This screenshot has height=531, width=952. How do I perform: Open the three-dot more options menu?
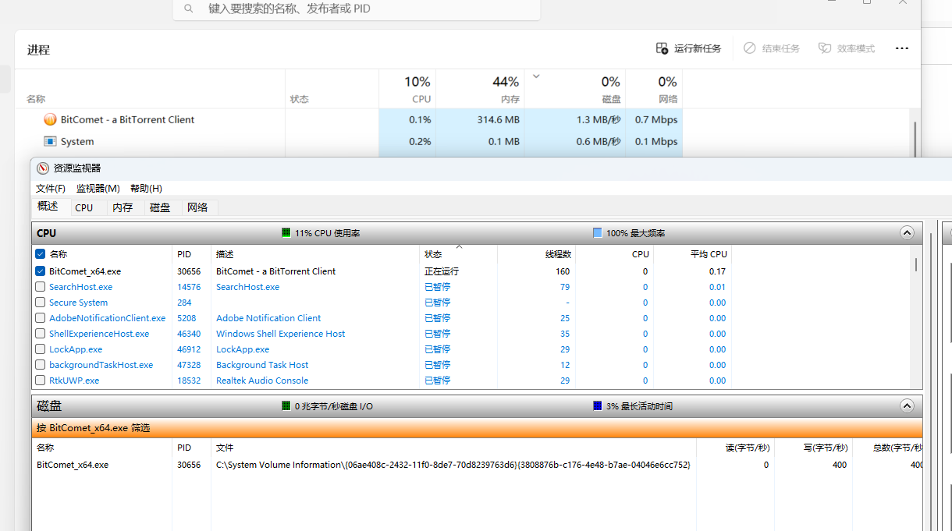(902, 48)
